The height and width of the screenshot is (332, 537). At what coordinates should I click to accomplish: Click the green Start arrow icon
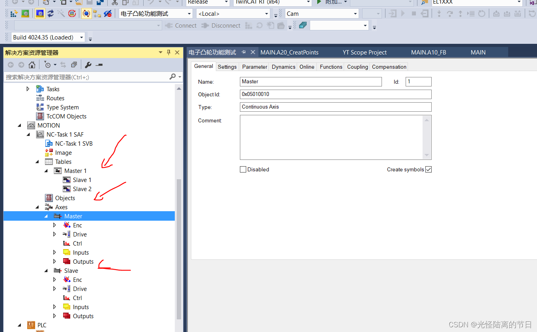[319, 2]
